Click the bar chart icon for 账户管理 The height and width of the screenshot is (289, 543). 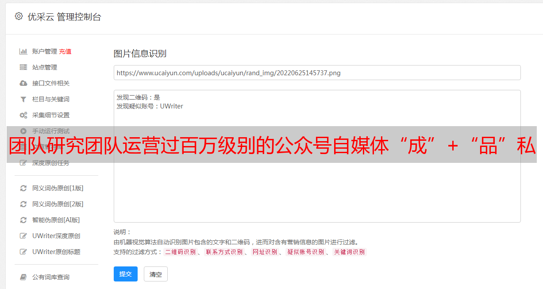tap(23, 51)
